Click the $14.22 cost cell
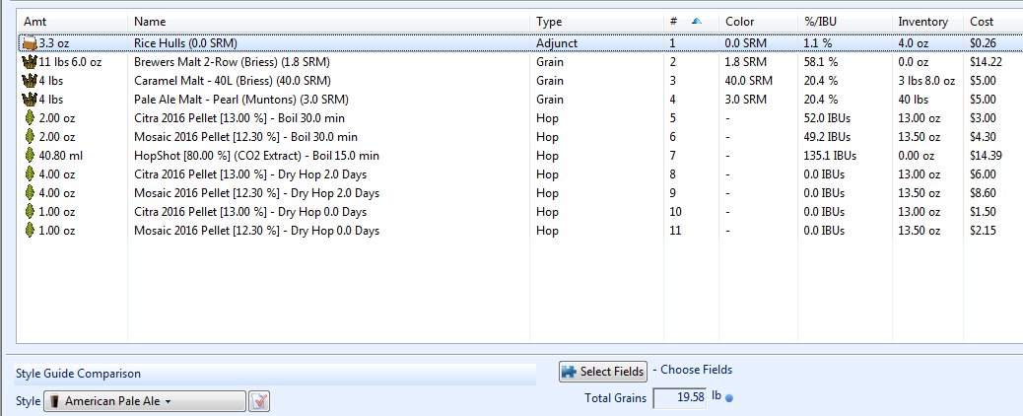The image size is (1023, 416). (984, 62)
